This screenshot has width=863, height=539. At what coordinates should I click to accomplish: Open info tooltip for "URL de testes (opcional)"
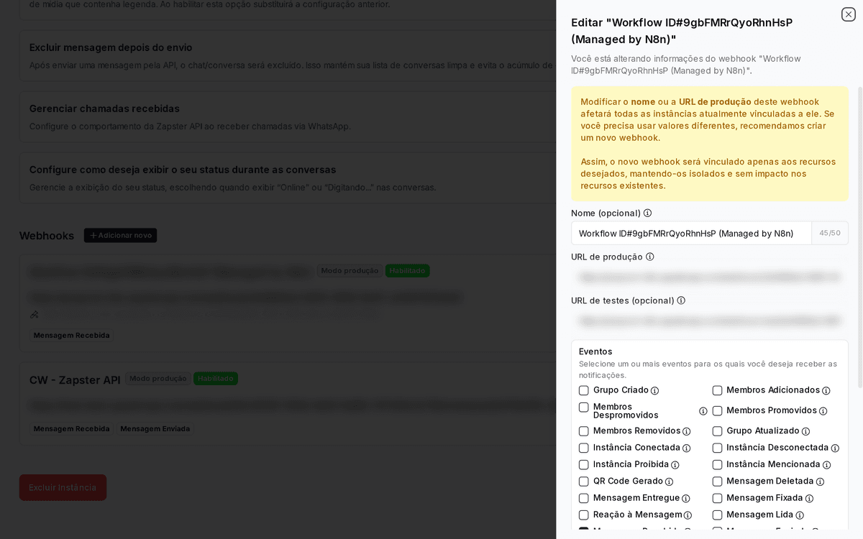[x=681, y=300]
